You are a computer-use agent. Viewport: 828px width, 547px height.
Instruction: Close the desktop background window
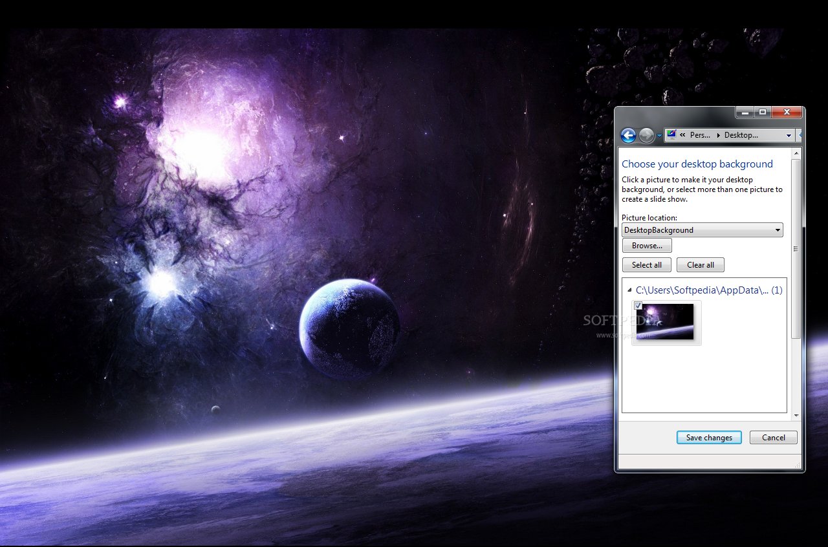[787, 112]
